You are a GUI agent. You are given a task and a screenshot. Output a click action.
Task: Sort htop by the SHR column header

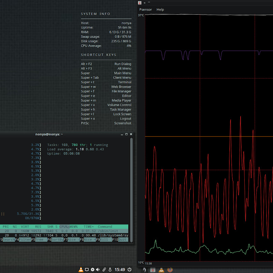(x=50, y=227)
